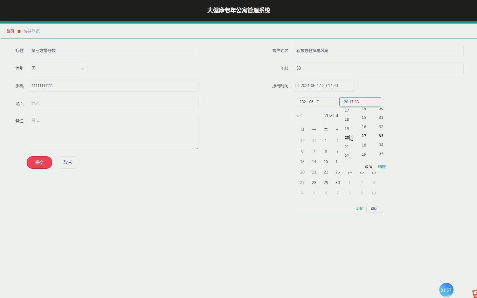Select minute 16 in time spinner
This screenshot has height=298, width=477.
point(364,127)
